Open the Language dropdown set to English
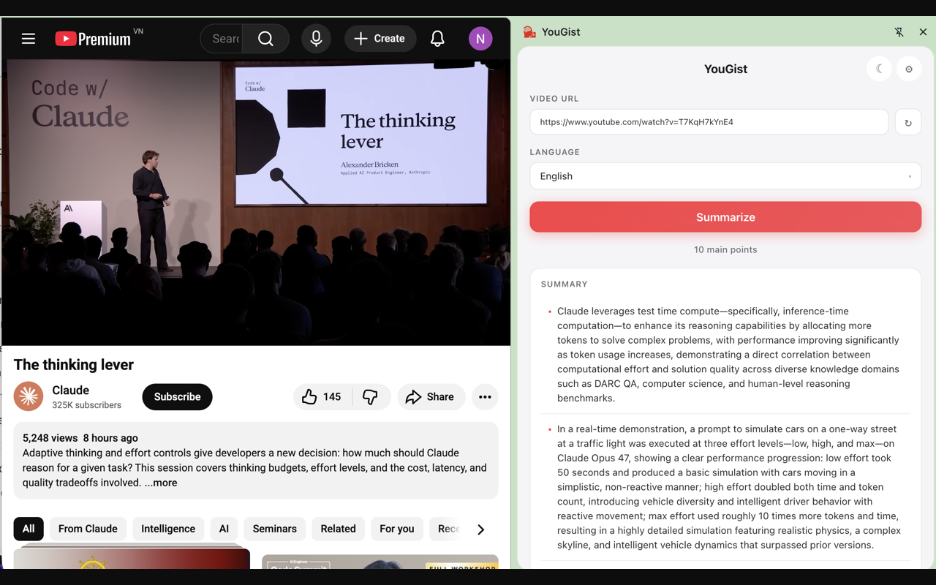The image size is (936, 585). click(725, 176)
